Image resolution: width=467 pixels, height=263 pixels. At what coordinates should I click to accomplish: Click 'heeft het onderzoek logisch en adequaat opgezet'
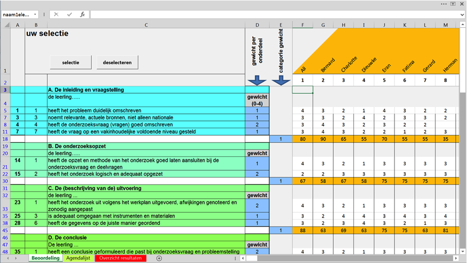click(146, 174)
